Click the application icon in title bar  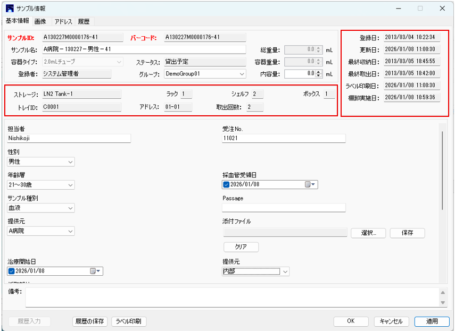(x=9, y=9)
